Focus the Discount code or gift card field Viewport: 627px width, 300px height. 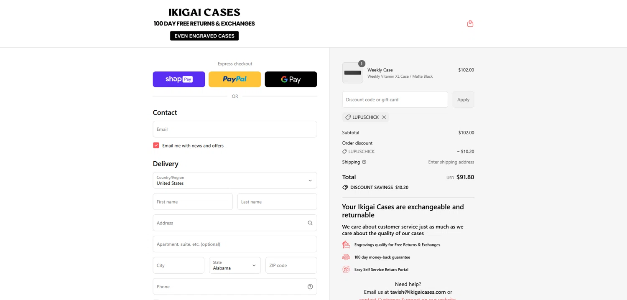coord(395,99)
